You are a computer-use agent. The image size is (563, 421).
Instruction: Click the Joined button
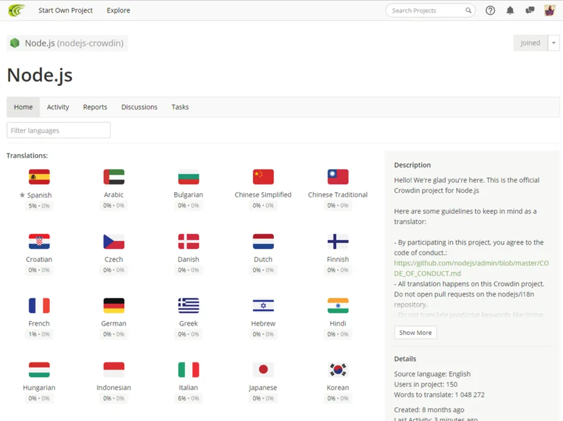tap(530, 43)
